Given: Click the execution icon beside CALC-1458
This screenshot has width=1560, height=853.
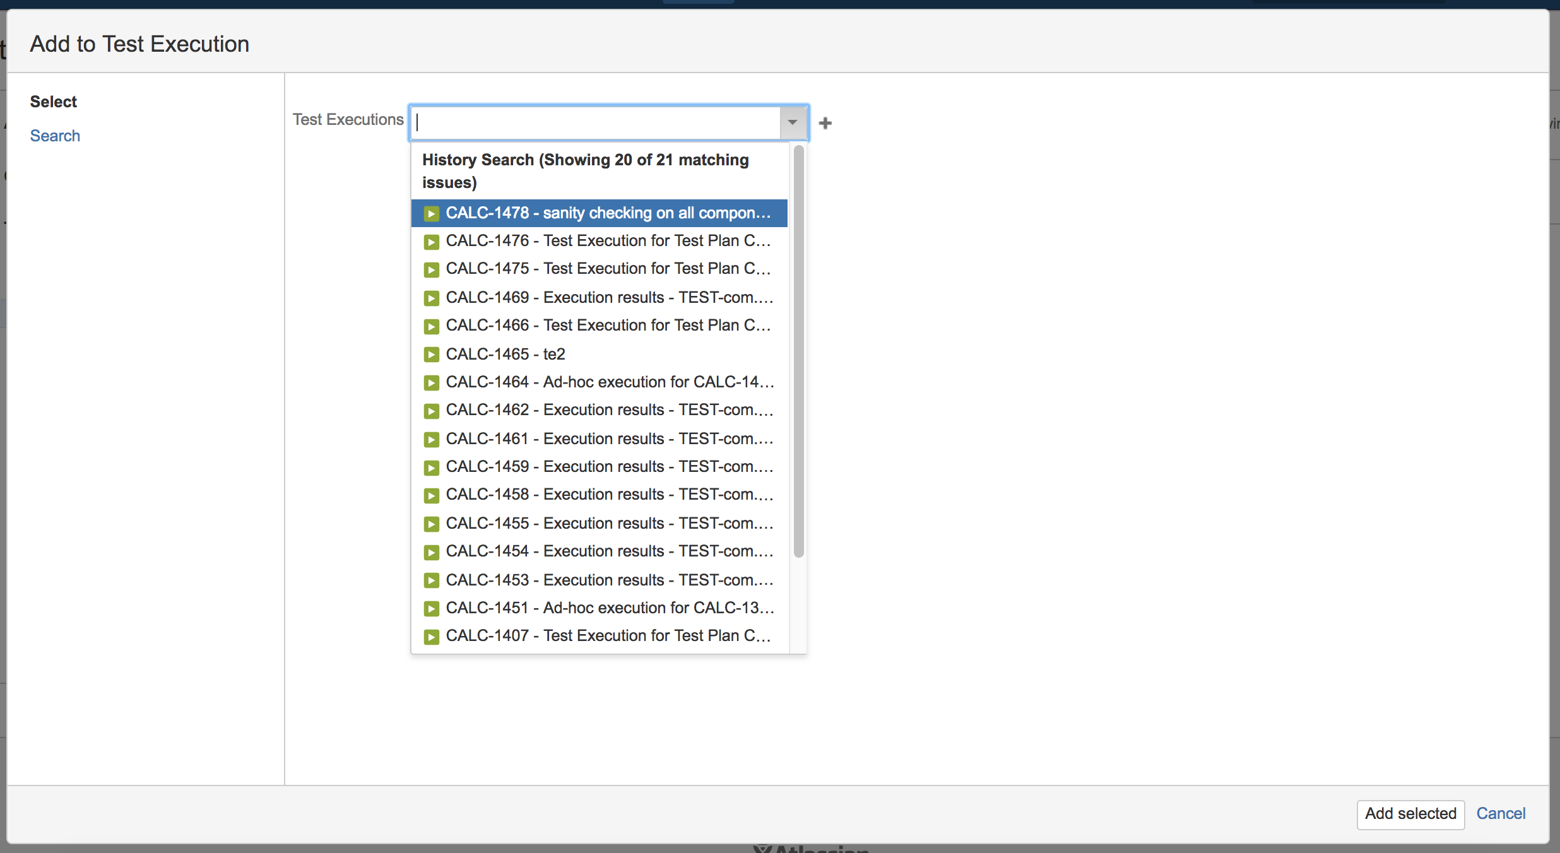Looking at the screenshot, I should (432, 496).
